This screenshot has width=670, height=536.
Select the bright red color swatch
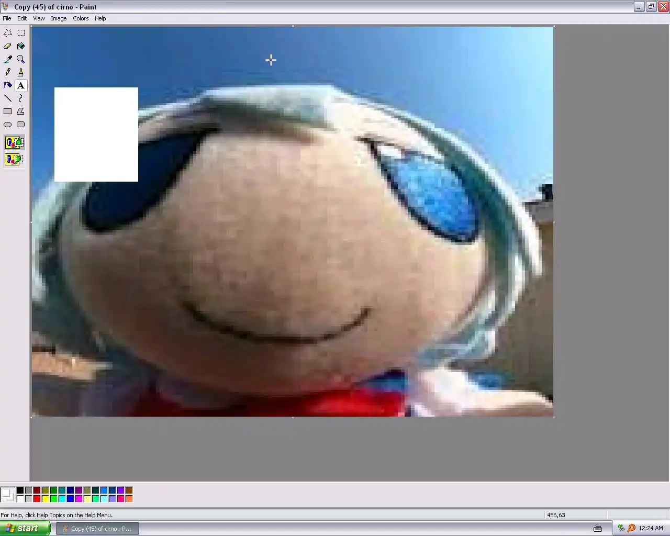point(37,499)
